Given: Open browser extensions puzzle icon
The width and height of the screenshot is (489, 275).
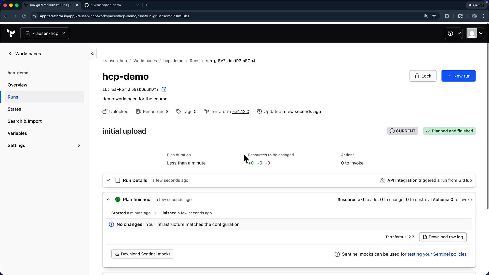Looking at the screenshot, I should 447,16.
